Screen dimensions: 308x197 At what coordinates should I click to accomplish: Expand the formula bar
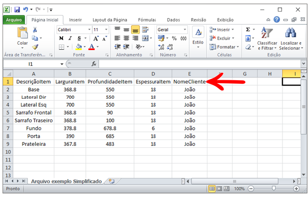(x=303, y=64)
